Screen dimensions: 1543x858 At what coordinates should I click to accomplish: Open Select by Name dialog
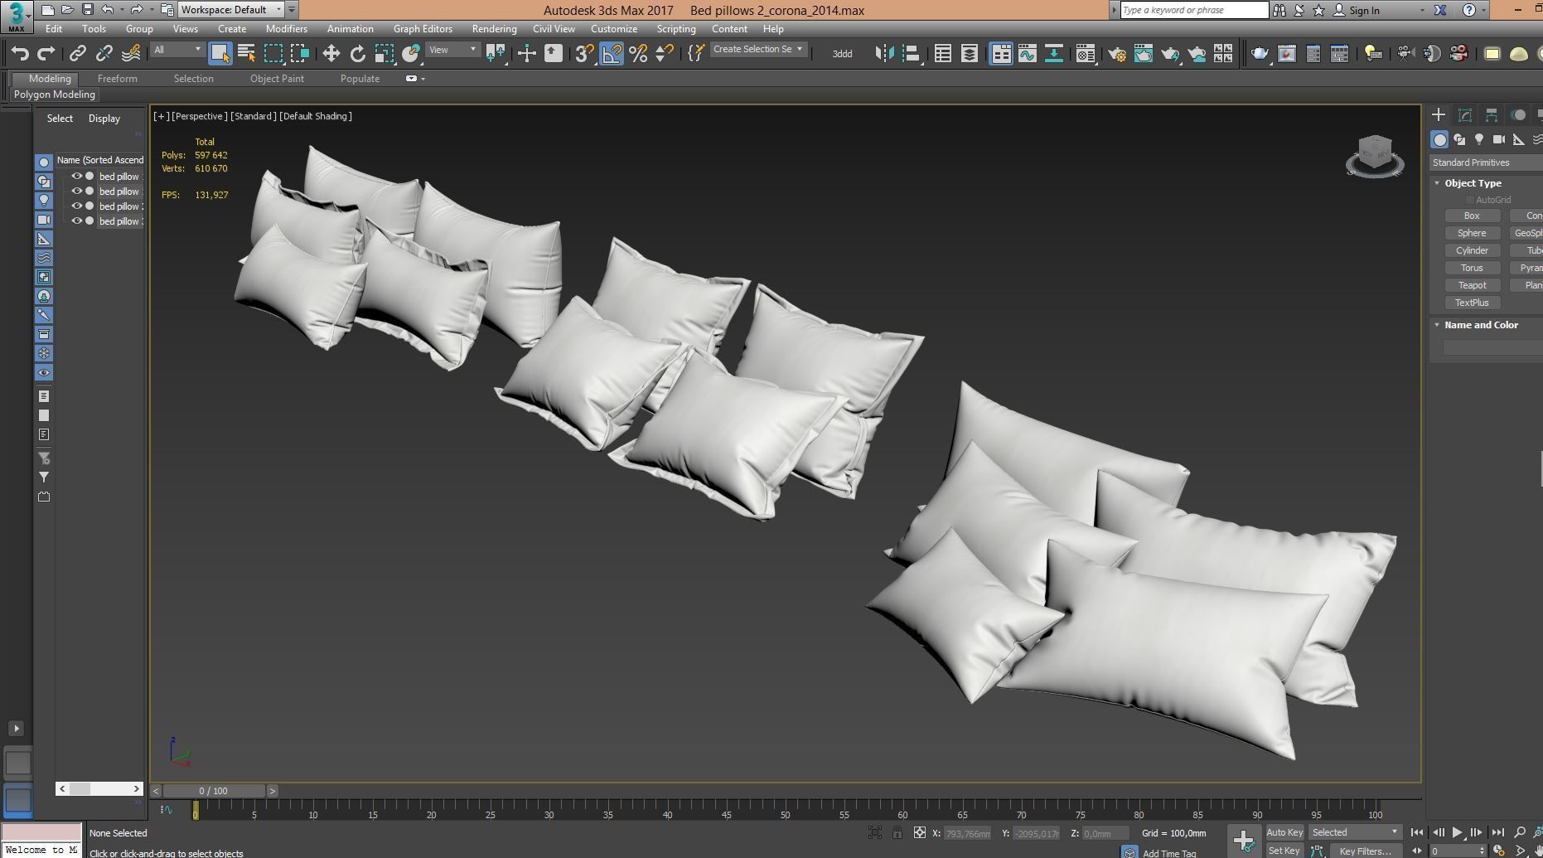[x=246, y=54]
